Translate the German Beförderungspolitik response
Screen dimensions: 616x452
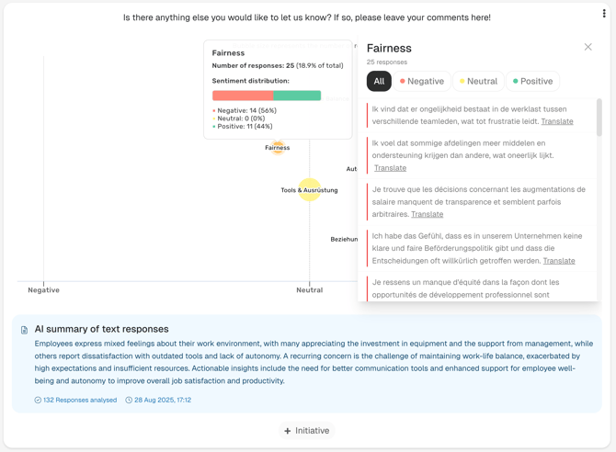(x=558, y=261)
